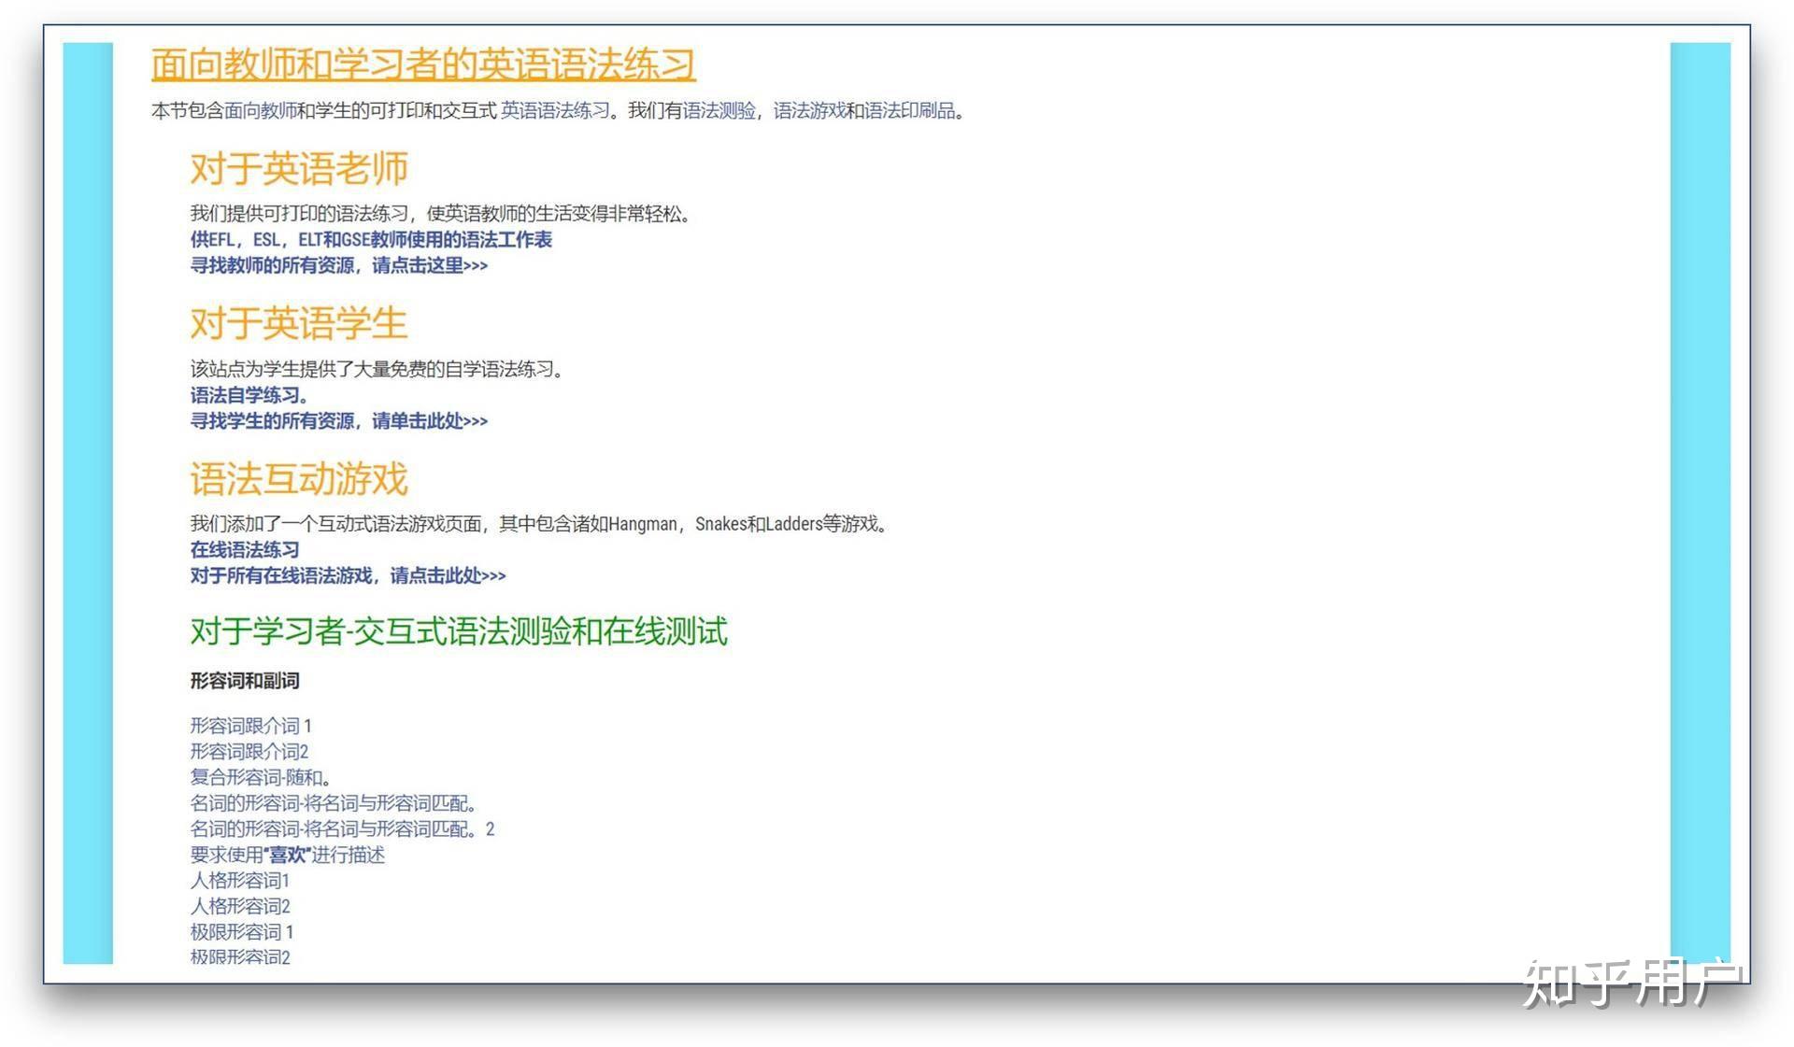The image size is (1794, 1047).
Task: Open 寻找教师的所有资源 link
Action: 339,266
